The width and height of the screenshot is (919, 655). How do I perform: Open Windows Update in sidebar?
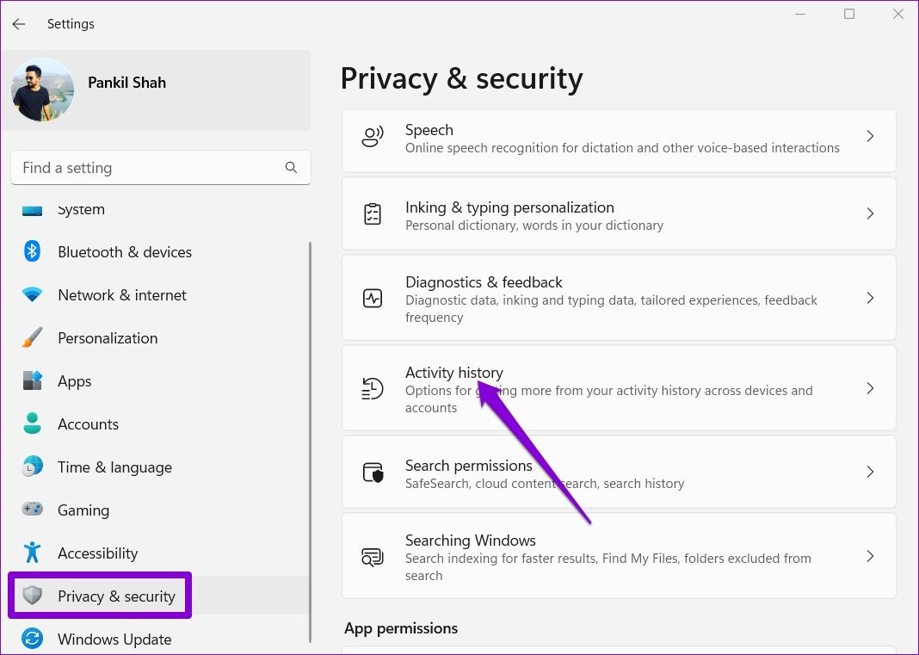click(x=114, y=640)
